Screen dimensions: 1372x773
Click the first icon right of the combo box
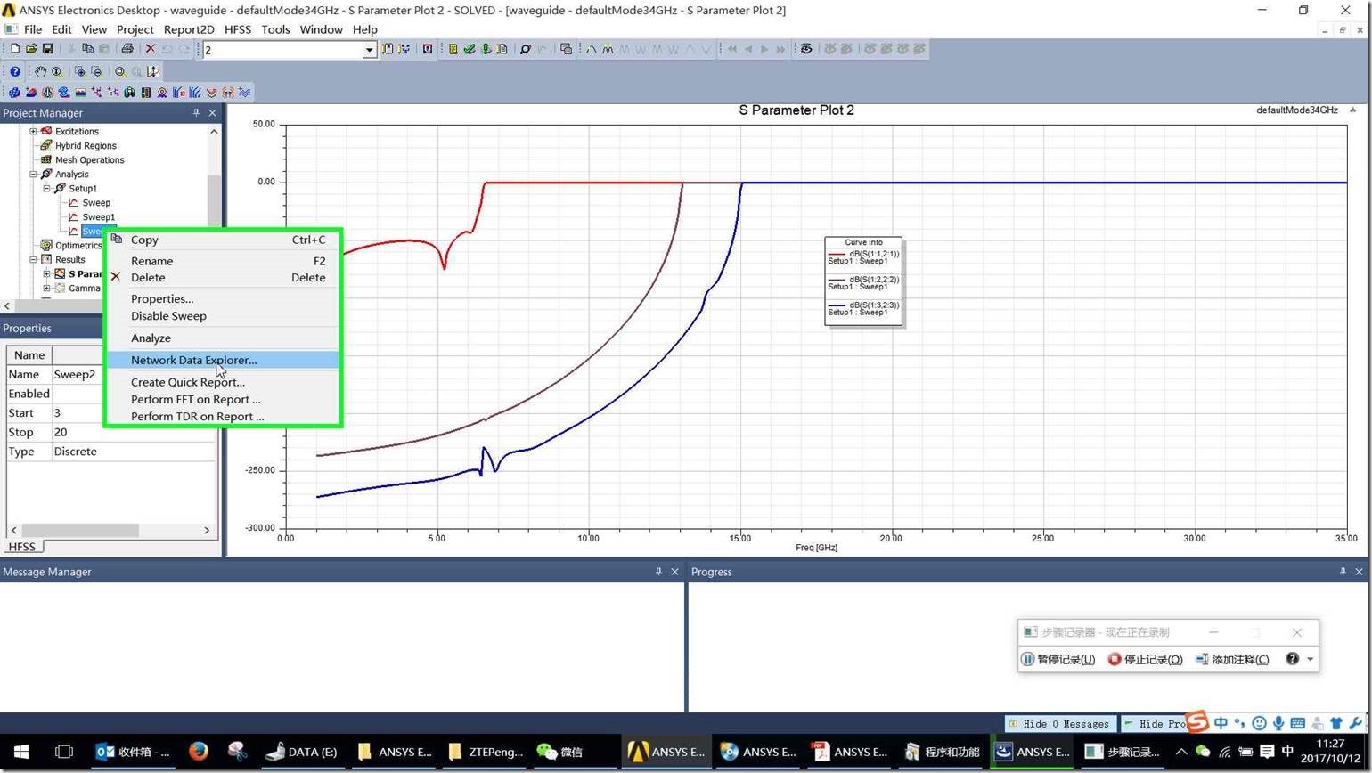(388, 49)
